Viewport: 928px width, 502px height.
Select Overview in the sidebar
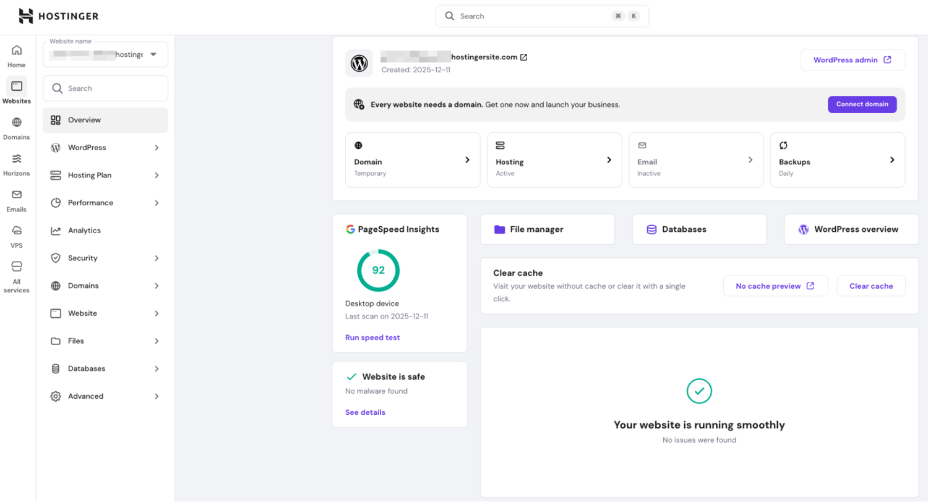coord(105,120)
